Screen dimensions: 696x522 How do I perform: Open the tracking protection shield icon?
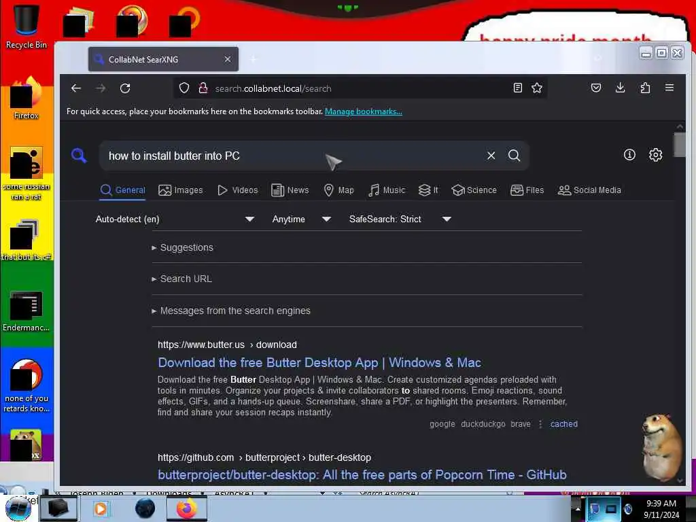coord(184,88)
